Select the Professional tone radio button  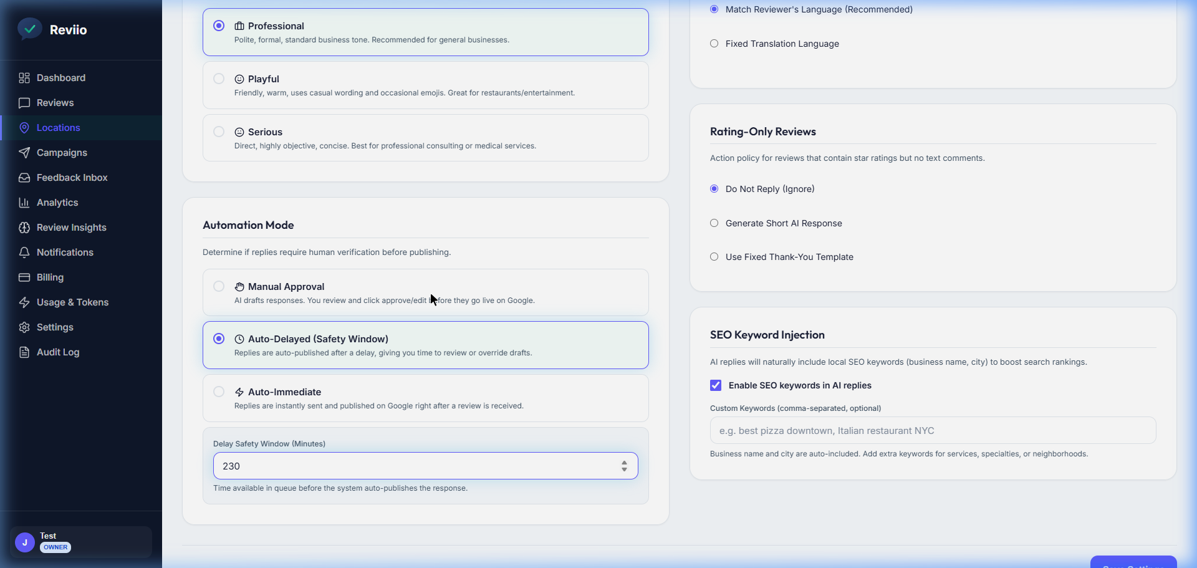219,26
